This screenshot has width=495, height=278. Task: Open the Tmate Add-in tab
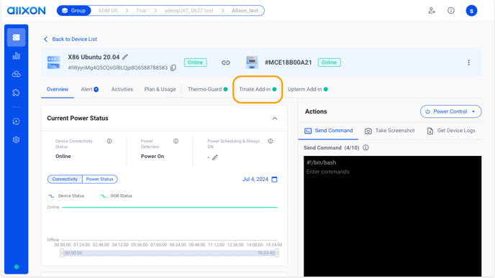(x=258, y=89)
